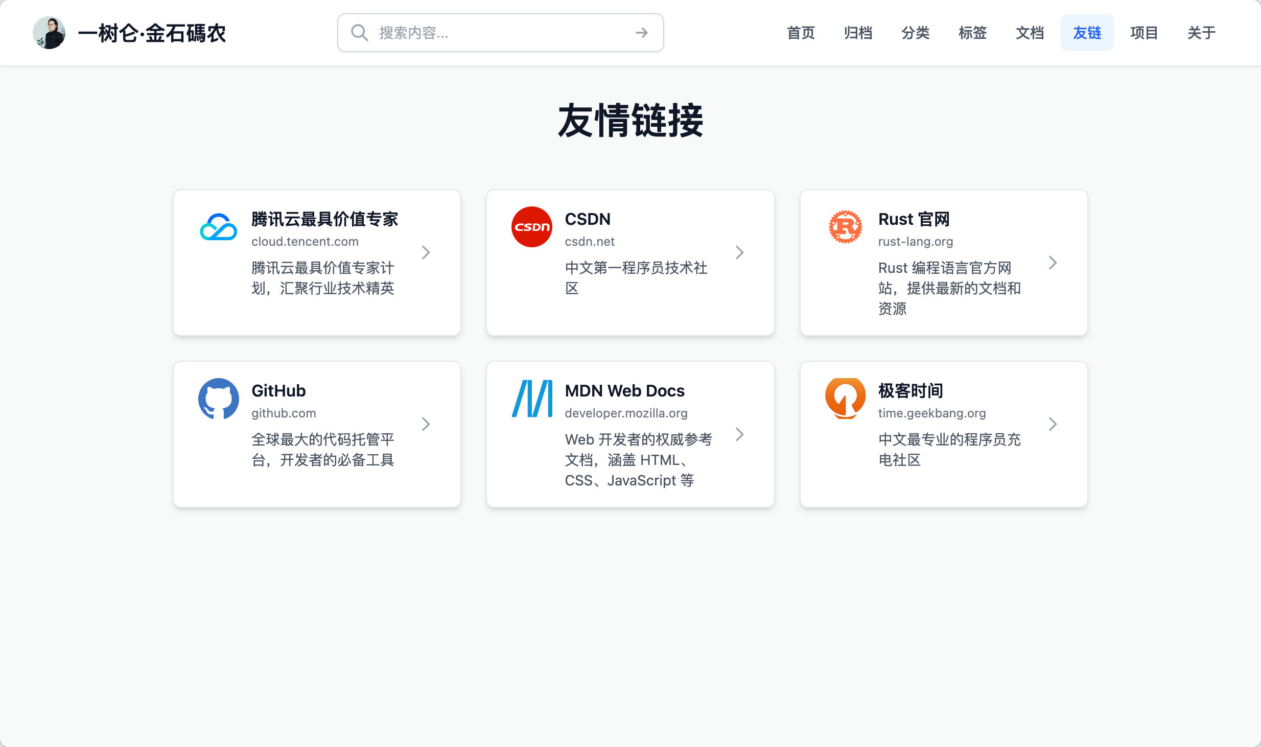Open the GitHub title link
The image size is (1261, 747).
(x=278, y=391)
